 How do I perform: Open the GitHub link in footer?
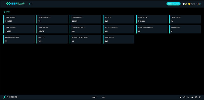(196, 97)
